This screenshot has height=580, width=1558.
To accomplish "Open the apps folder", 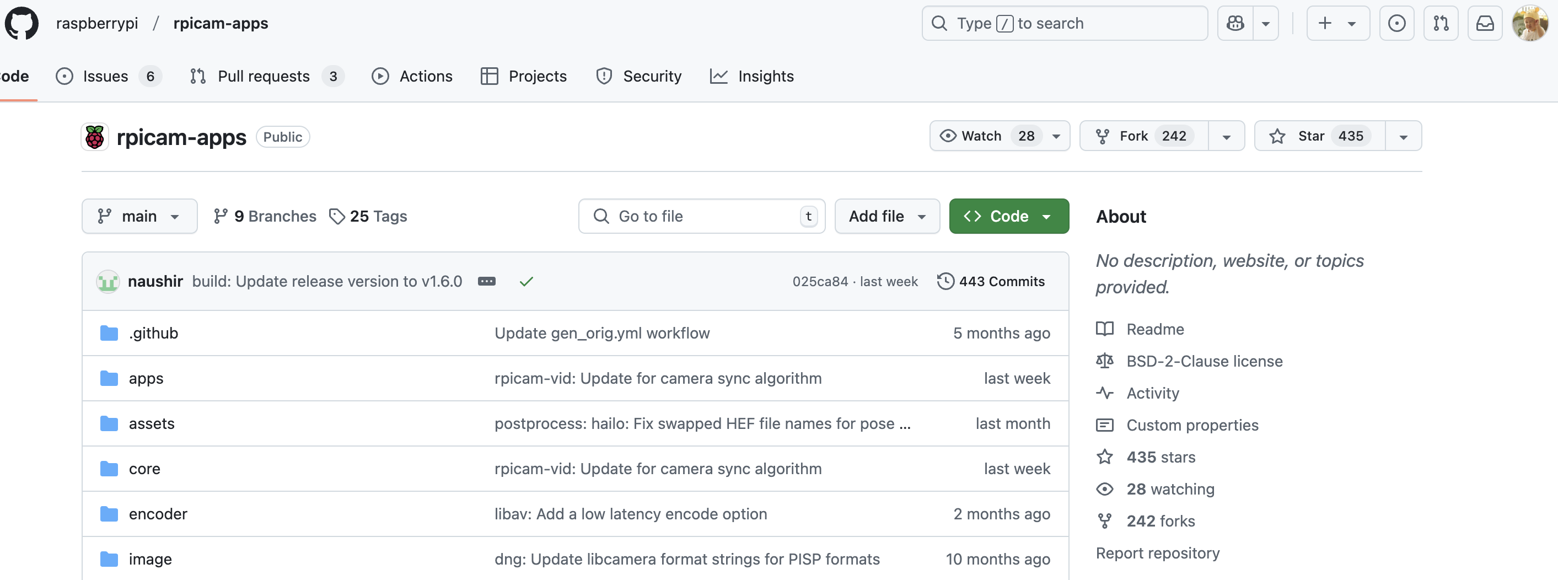I will click(x=146, y=379).
